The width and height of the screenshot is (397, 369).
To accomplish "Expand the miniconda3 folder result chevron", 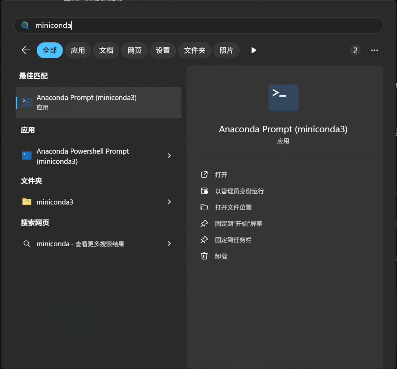I will tap(169, 202).
